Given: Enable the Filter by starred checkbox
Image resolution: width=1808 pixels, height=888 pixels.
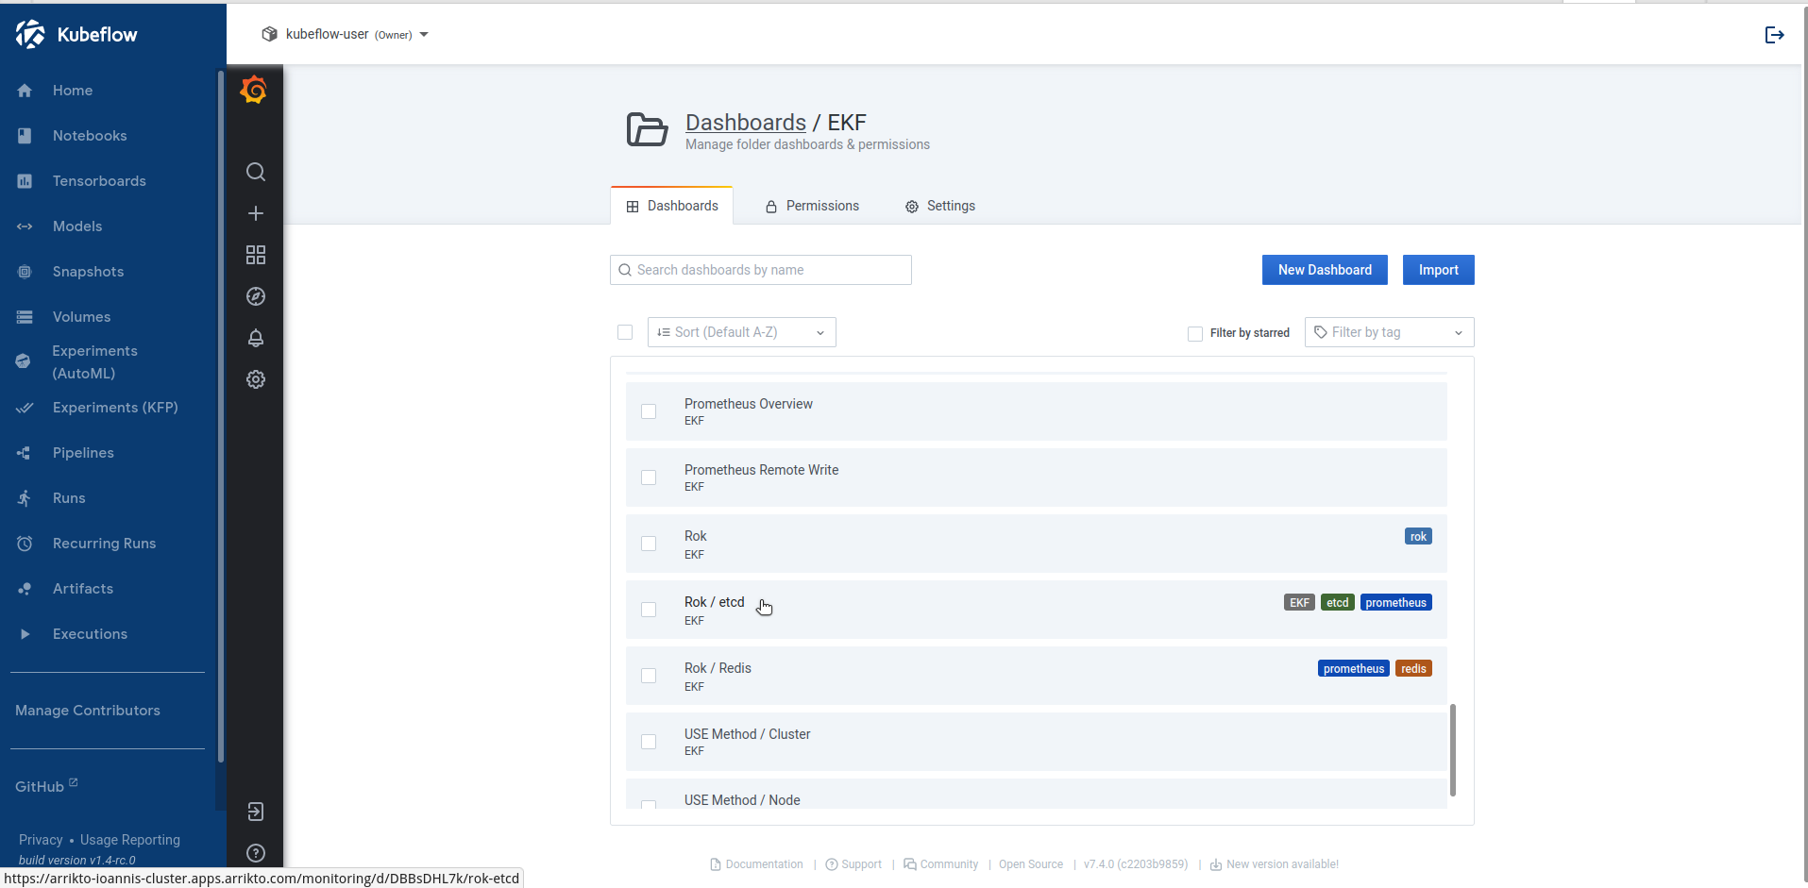Looking at the screenshot, I should pos(1195,333).
